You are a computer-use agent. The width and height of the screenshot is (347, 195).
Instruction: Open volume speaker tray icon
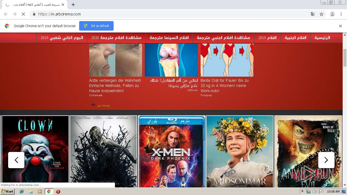pyautogui.click(x=314, y=191)
